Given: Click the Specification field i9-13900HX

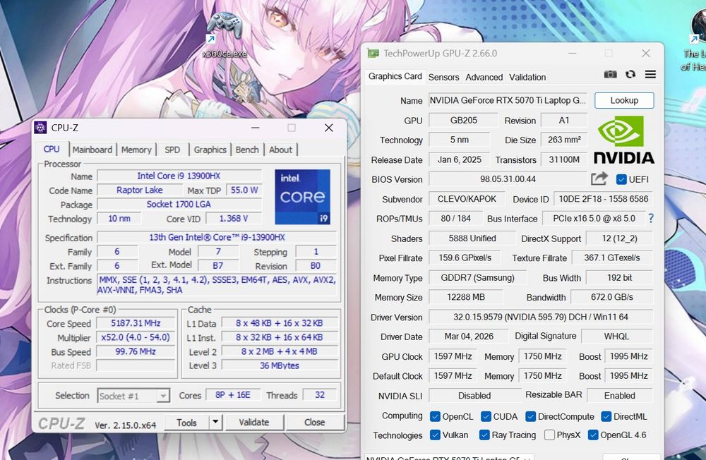Looking at the screenshot, I should click(217, 237).
